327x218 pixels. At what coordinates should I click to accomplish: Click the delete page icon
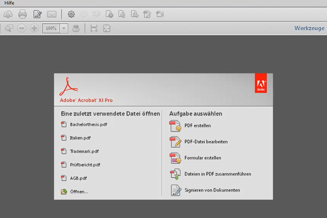click(109, 14)
